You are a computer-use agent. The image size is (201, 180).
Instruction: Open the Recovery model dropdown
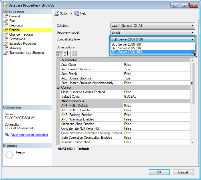(x=152, y=32)
